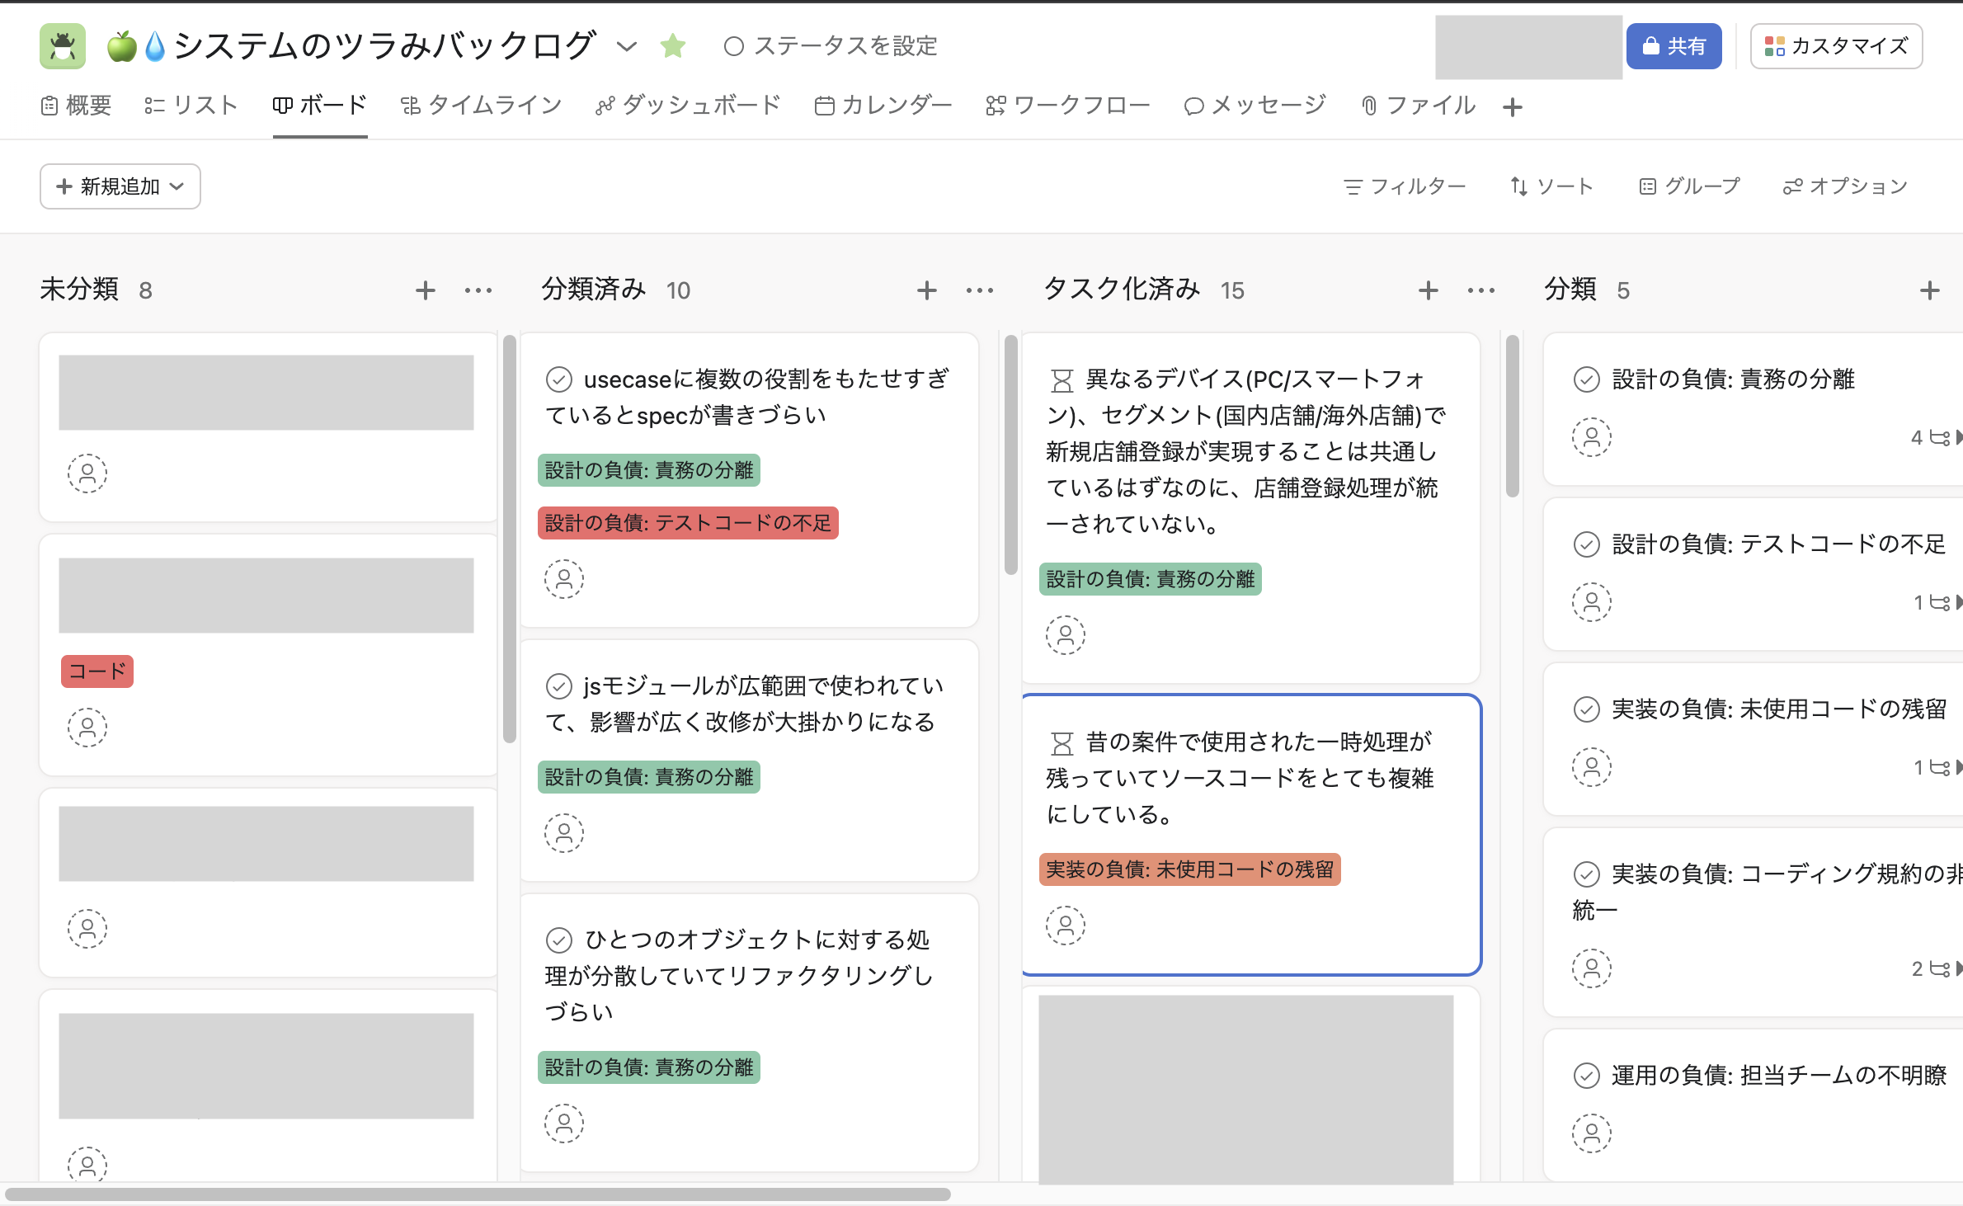
Task: Open the ダッシュボード tab
Action: (x=688, y=106)
